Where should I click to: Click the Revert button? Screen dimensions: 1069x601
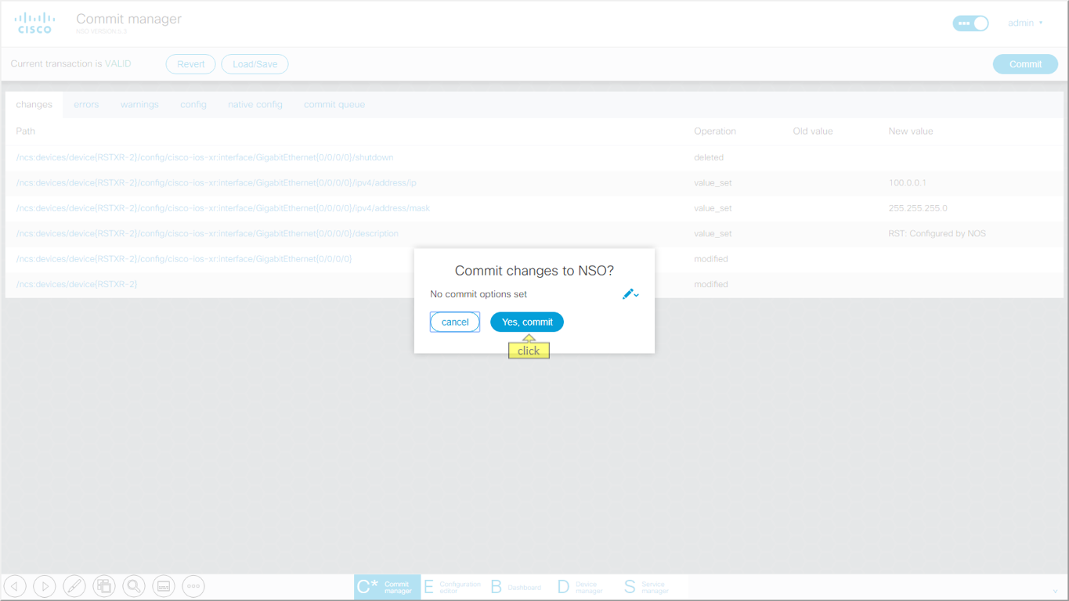tap(190, 64)
